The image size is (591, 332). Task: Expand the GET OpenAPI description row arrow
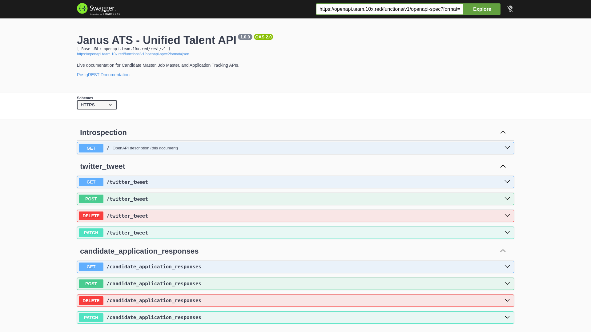point(507,148)
